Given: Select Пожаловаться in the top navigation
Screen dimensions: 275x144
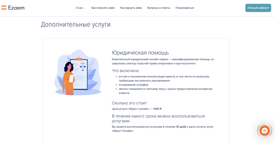Looking at the screenshot, I should 185,8.
